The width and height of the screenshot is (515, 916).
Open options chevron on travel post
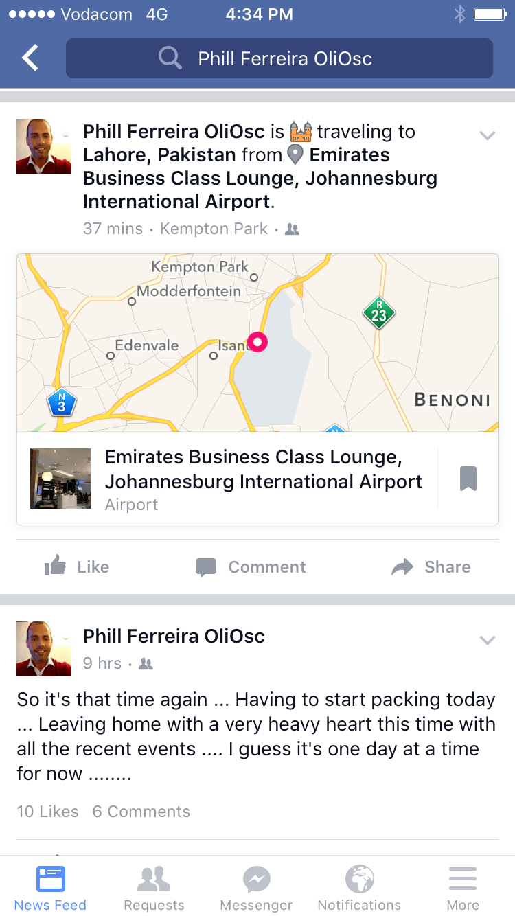pyautogui.click(x=487, y=135)
